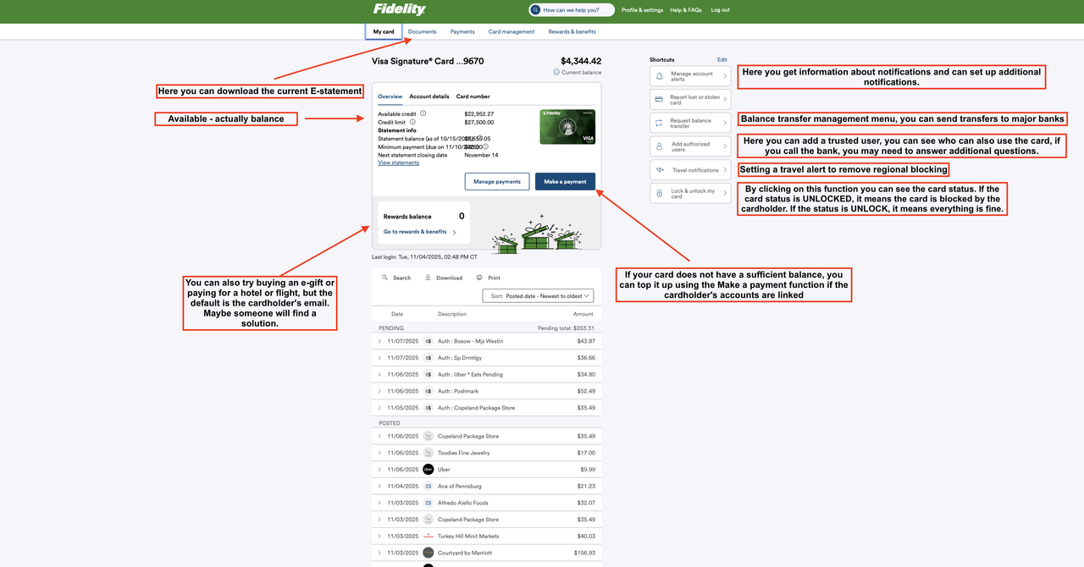Click the Add authorized users shortcut label
Viewport: 1084px width, 567px height.
690,146
